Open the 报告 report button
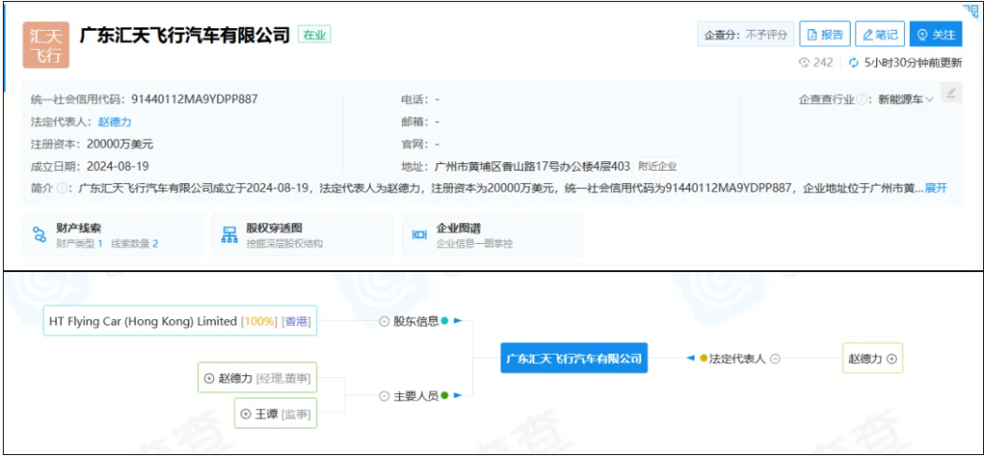The height and width of the screenshot is (456, 984). [825, 35]
